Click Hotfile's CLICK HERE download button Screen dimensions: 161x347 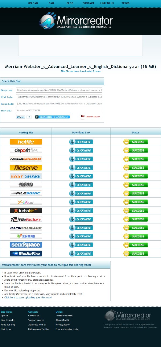81,142
